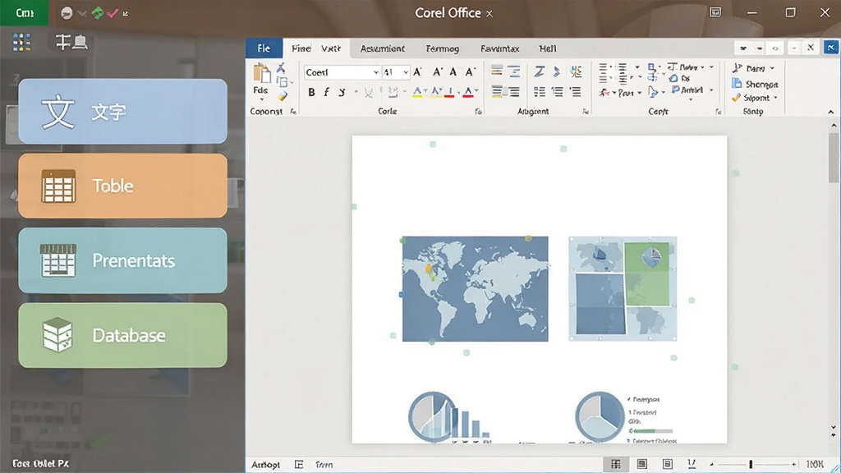Open the font size dropdown
Image resolution: width=841 pixels, height=473 pixels.
pos(406,72)
